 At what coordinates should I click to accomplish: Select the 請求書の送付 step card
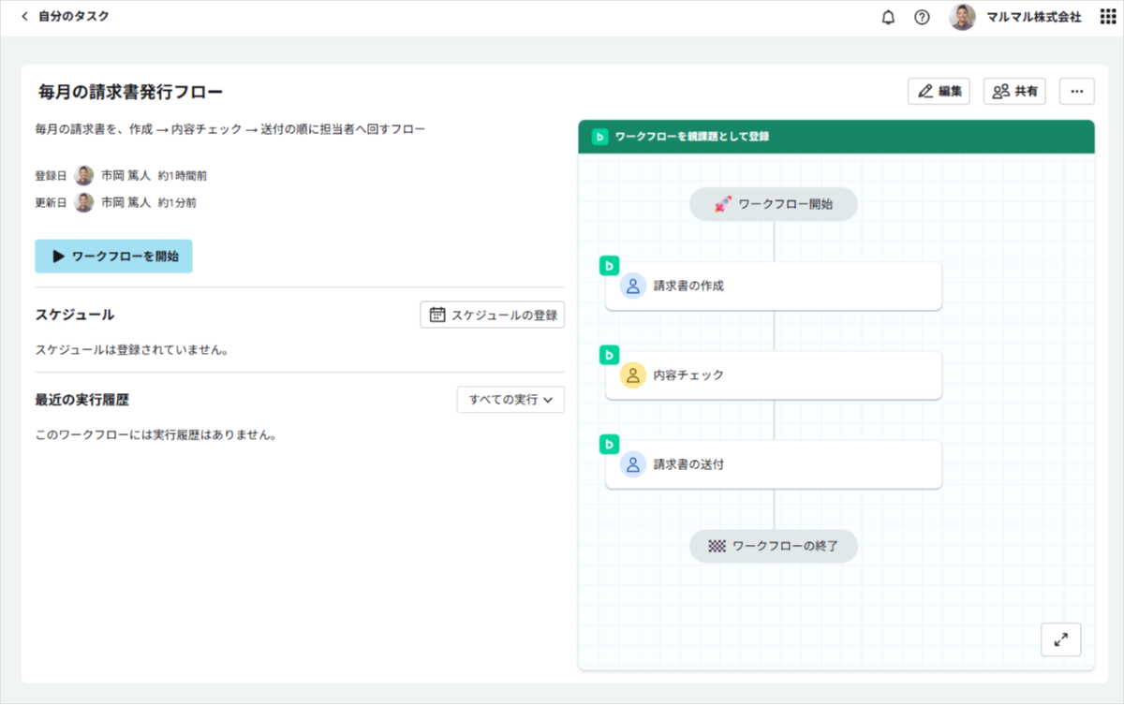tap(774, 464)
